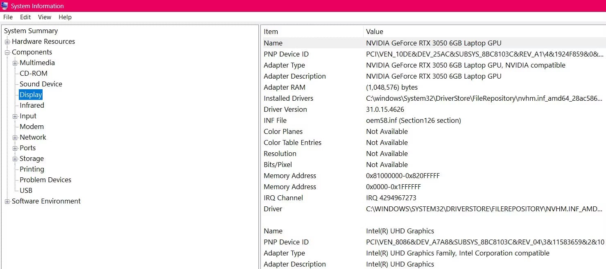
Task: Collapse the Components node
Action: [x=7, y=52]
